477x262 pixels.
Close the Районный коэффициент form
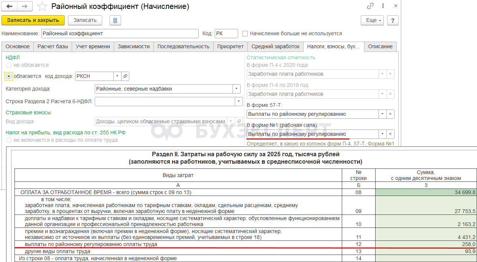pos(396,6)
